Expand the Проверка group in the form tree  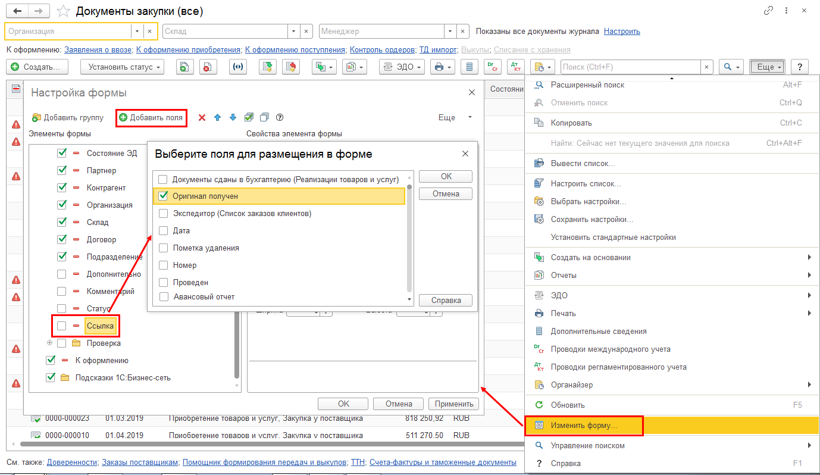tap(50, 343)
